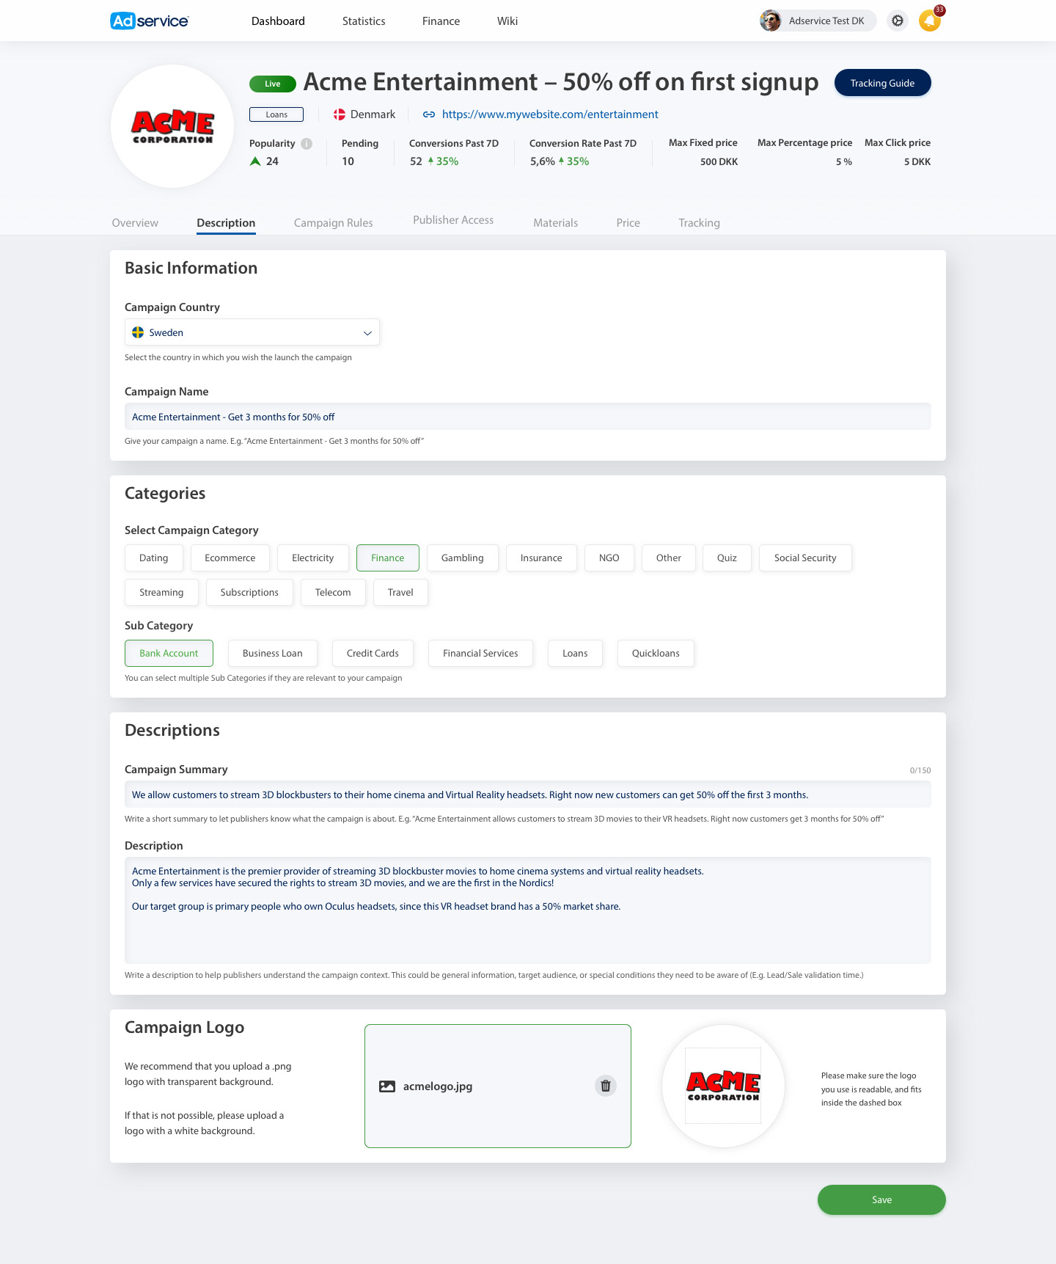Open the Tracking tab

[x=699, y=223]
